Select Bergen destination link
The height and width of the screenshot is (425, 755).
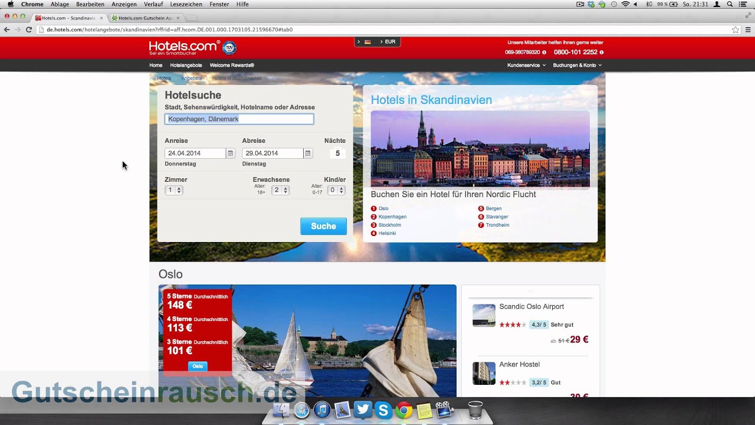[494, 208]
